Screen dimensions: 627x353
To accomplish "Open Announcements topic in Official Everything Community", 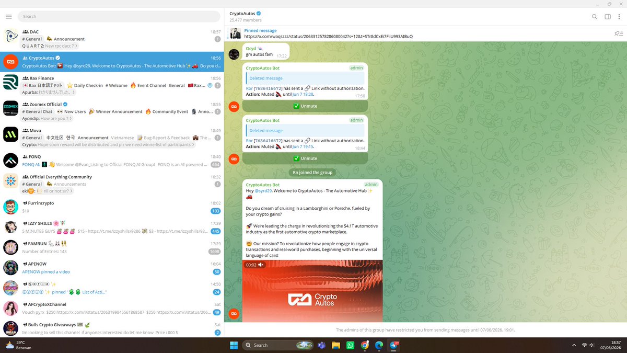I will [66, 184].
